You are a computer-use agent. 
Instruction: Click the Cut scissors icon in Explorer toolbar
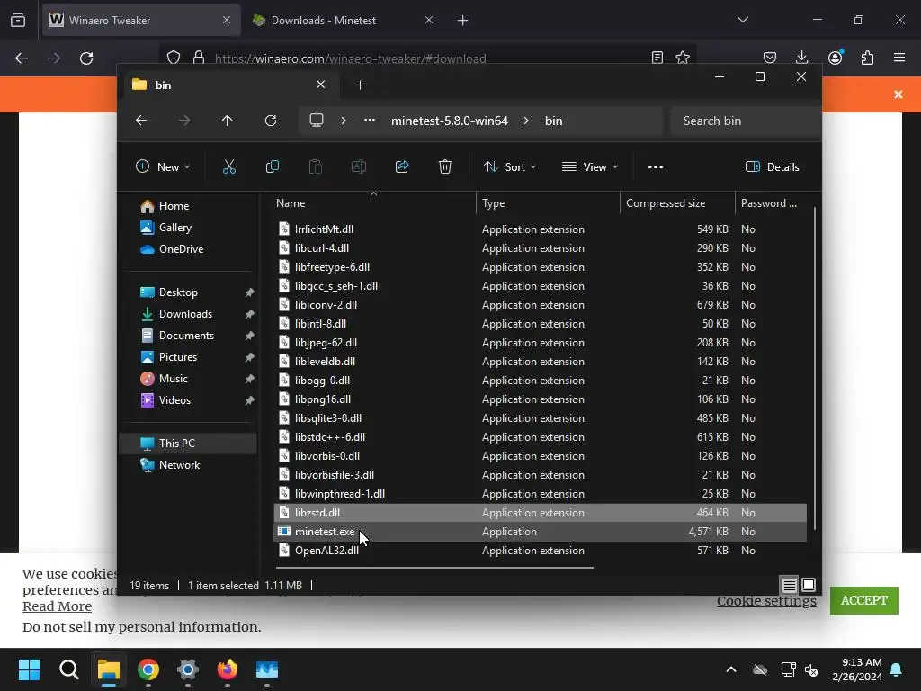coord(229,166)
